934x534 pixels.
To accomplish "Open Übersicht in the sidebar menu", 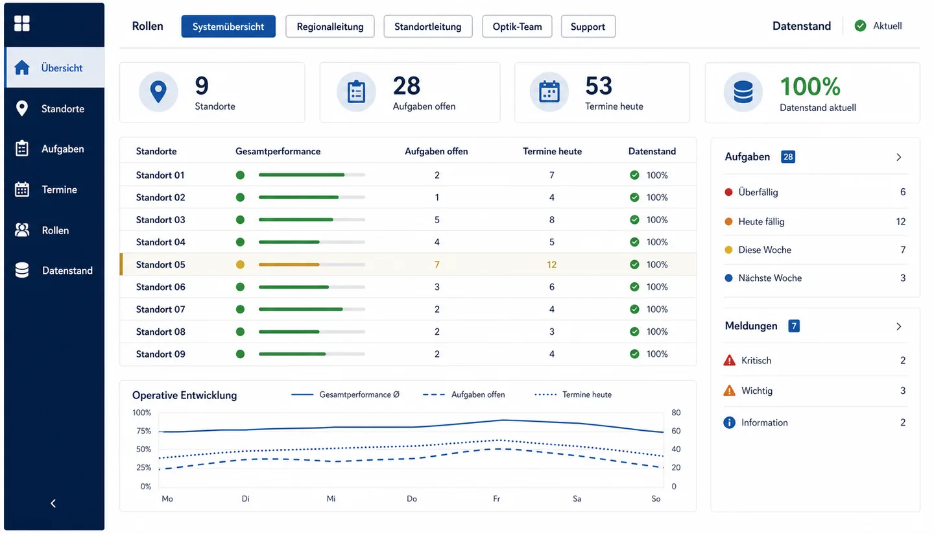I will 55,67.
